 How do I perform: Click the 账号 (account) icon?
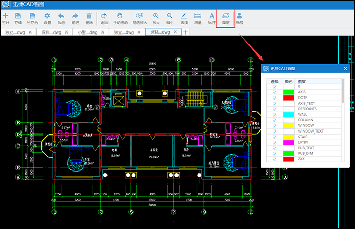(x=239, y=18)
